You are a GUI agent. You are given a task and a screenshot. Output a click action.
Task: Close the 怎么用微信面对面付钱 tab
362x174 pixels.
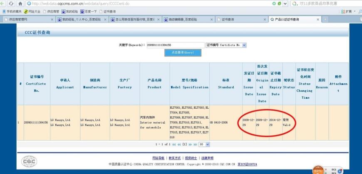159,20
